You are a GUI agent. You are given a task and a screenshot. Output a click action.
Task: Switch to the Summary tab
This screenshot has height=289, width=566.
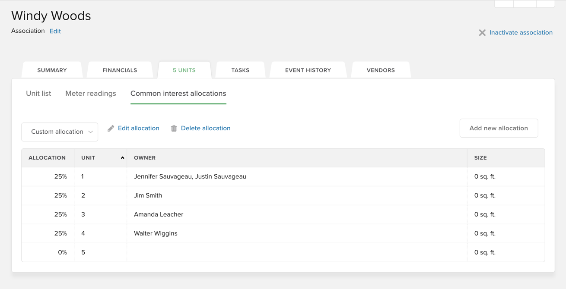pos(52,70)
